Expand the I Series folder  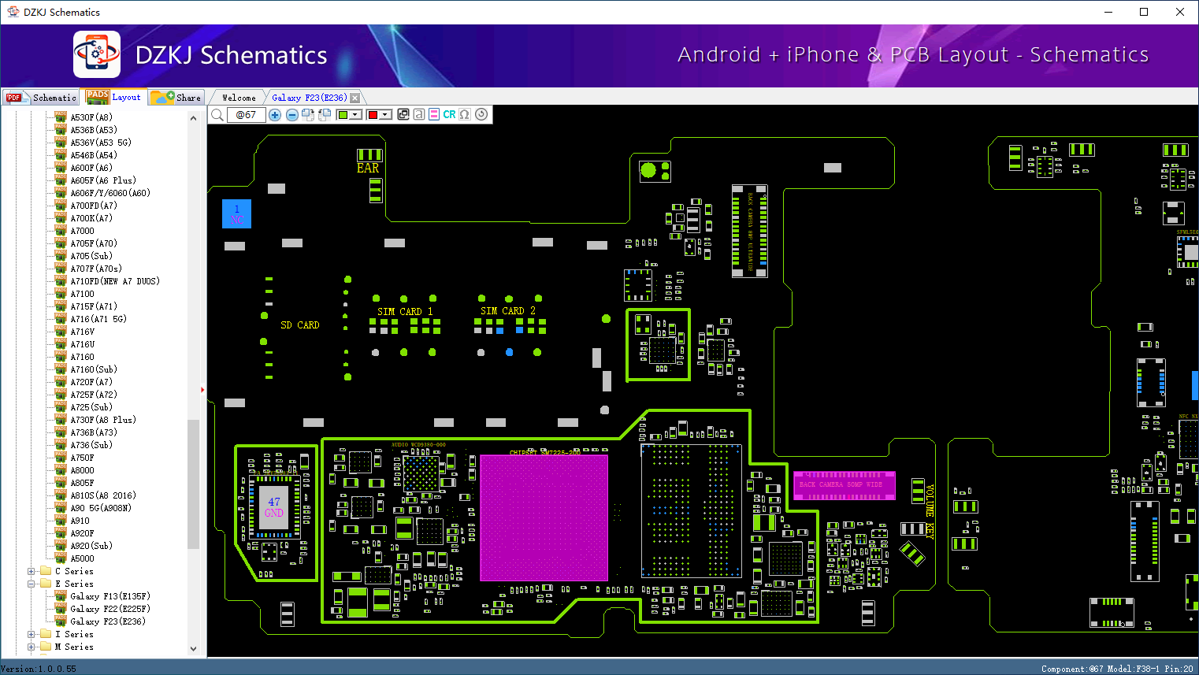tap(32, 634)
